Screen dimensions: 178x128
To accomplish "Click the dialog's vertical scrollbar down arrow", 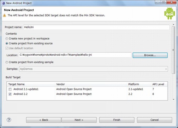I will 173,99.
